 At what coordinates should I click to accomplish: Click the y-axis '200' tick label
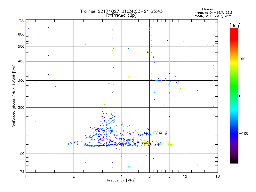(x=21, y=108)
